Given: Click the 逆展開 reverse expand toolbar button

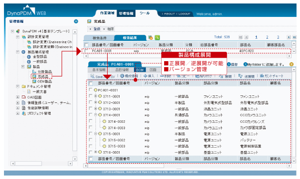Looking at the screenshot, I should click(246, 76).
